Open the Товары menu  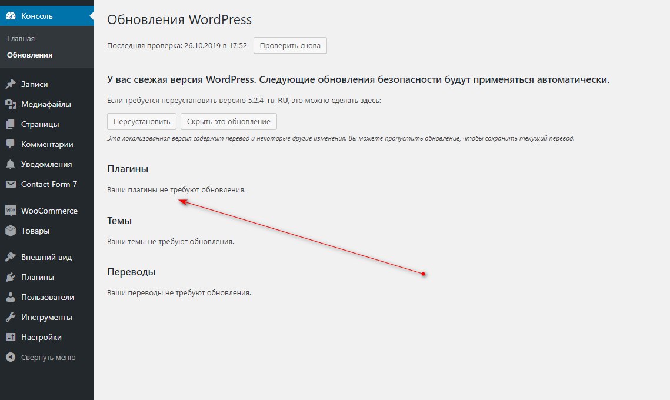(47, 231)
